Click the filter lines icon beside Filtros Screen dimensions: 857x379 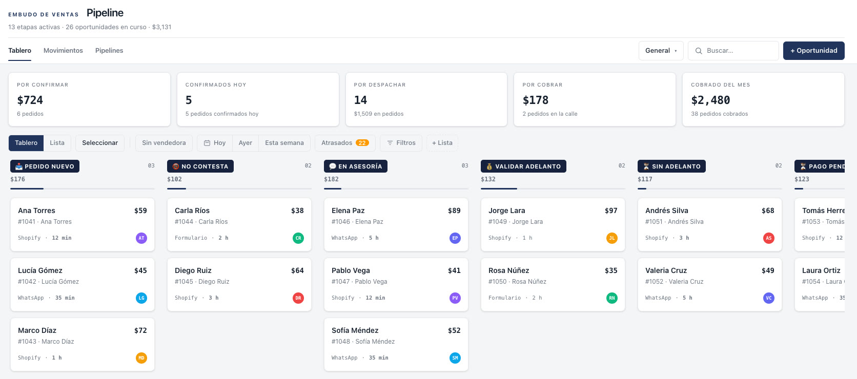click(x=390, y=143)
